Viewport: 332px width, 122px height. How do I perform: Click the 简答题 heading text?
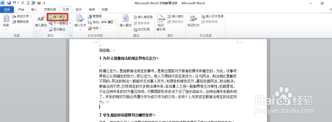pos(106,51)
